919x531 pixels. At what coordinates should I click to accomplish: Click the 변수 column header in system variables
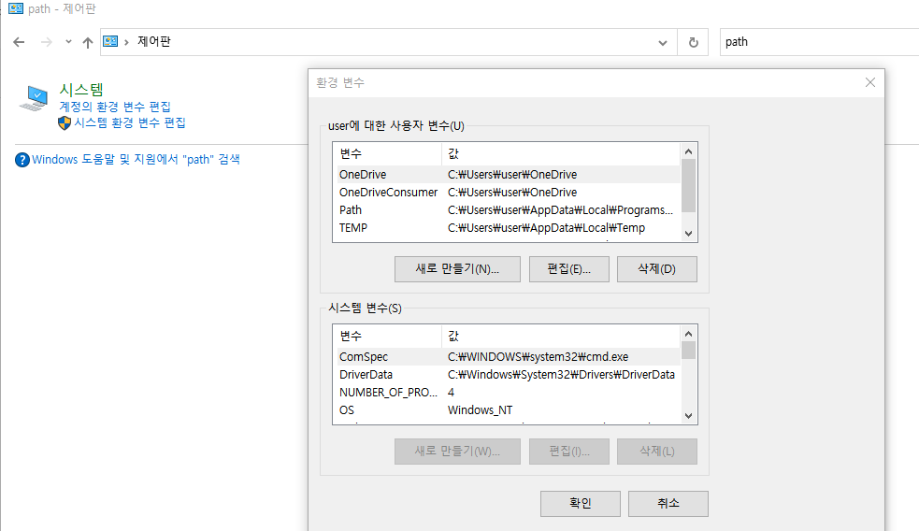(x=387, y=336)
